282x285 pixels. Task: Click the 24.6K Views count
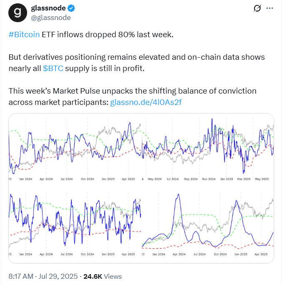click(103, 276)
